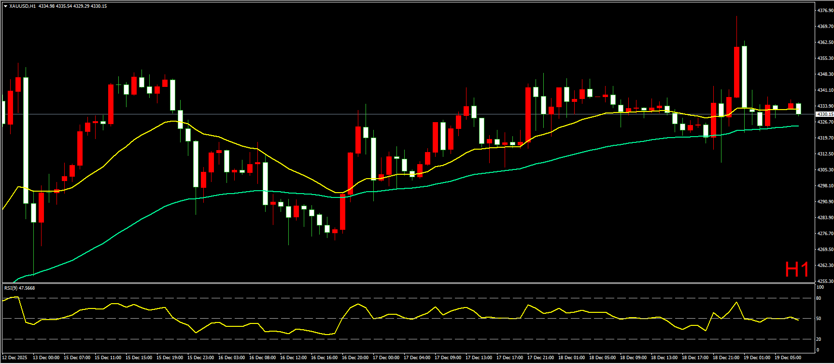Open the dropdown arrow beside XAUUSD,H1

pyautogui.click(x=5, y=6)
